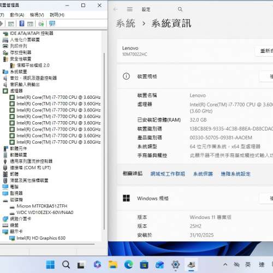Open the Windows Start button

[x=50, y=264]
